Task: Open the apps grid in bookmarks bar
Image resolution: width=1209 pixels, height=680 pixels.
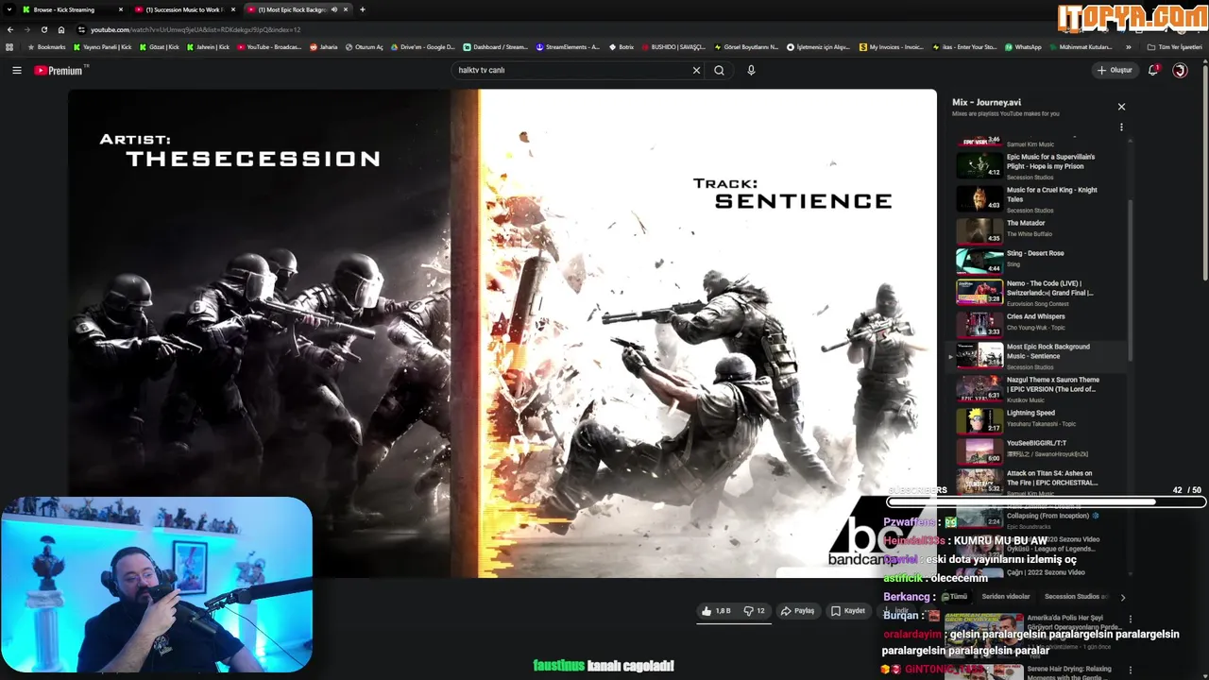Action: (9, 46)
